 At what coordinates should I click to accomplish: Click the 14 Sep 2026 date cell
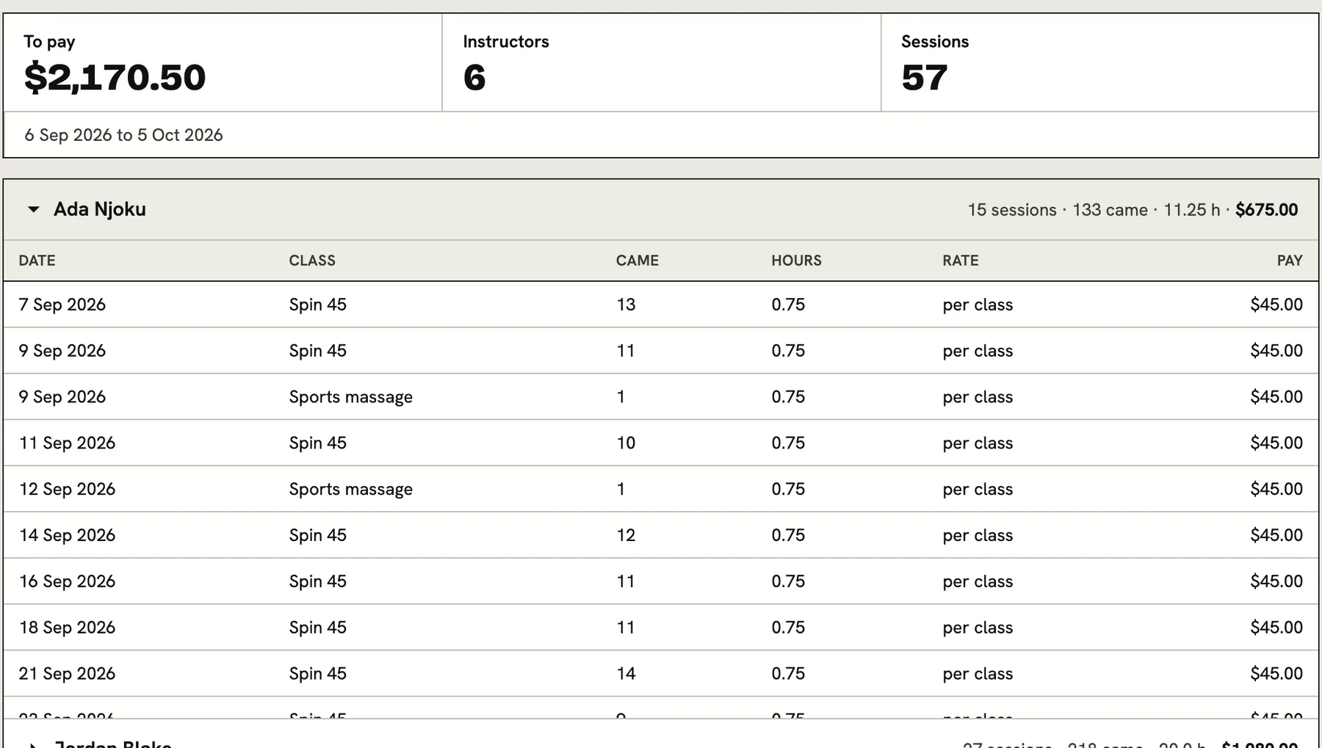point(67,536)
